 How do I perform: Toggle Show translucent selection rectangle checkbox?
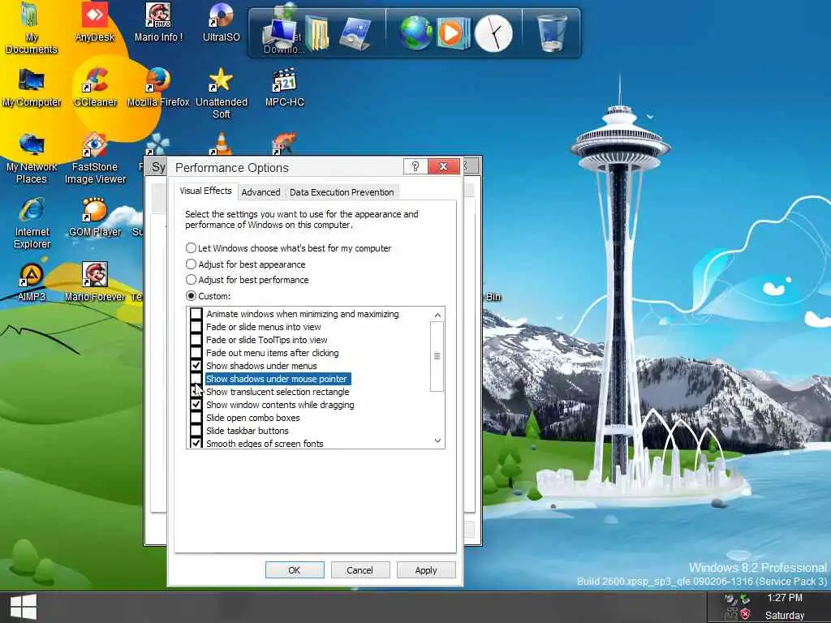pyautogui.click(x=196, y=392)
